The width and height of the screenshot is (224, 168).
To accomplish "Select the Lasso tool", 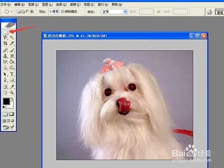I will click(x=5, y=38).
